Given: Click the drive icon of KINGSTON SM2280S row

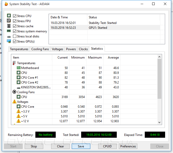Looking at the screenshot, I should tap(19, 88).
